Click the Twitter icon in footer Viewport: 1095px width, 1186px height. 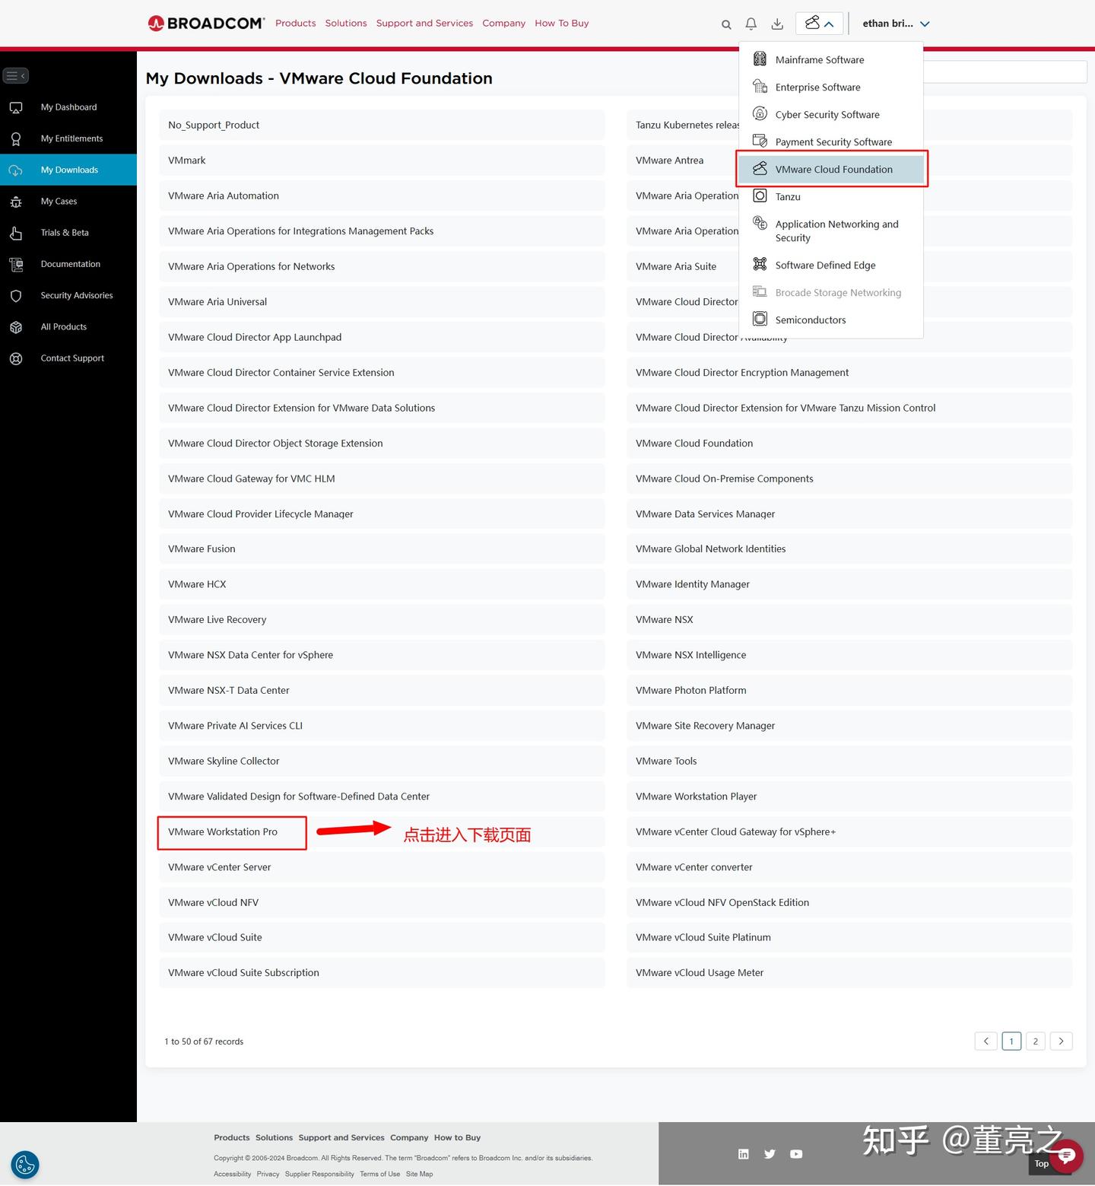coord(770,1154)
